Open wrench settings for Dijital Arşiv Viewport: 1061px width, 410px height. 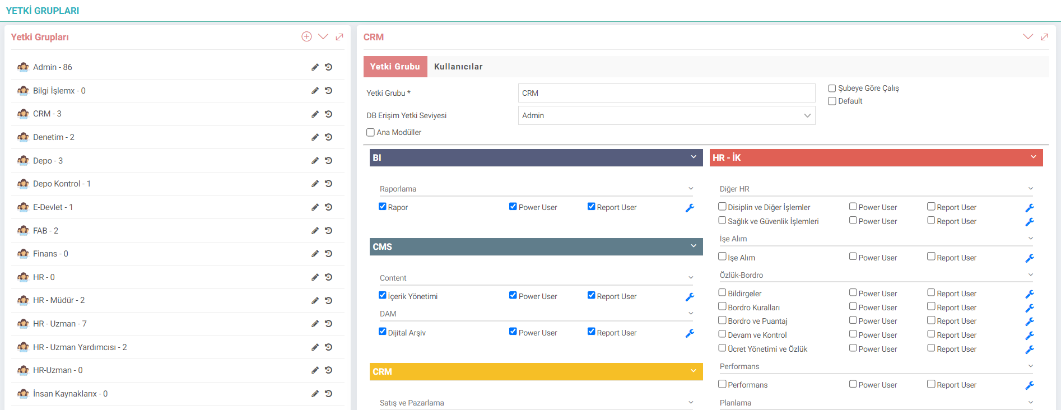(690, 333)
